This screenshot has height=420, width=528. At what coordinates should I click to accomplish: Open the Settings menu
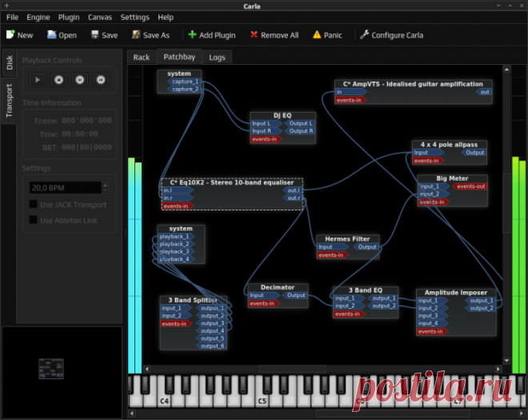coord(134,17)
